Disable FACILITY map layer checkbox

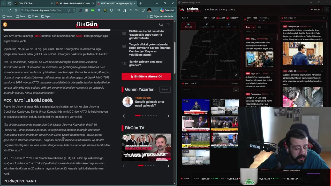point(228,18)
